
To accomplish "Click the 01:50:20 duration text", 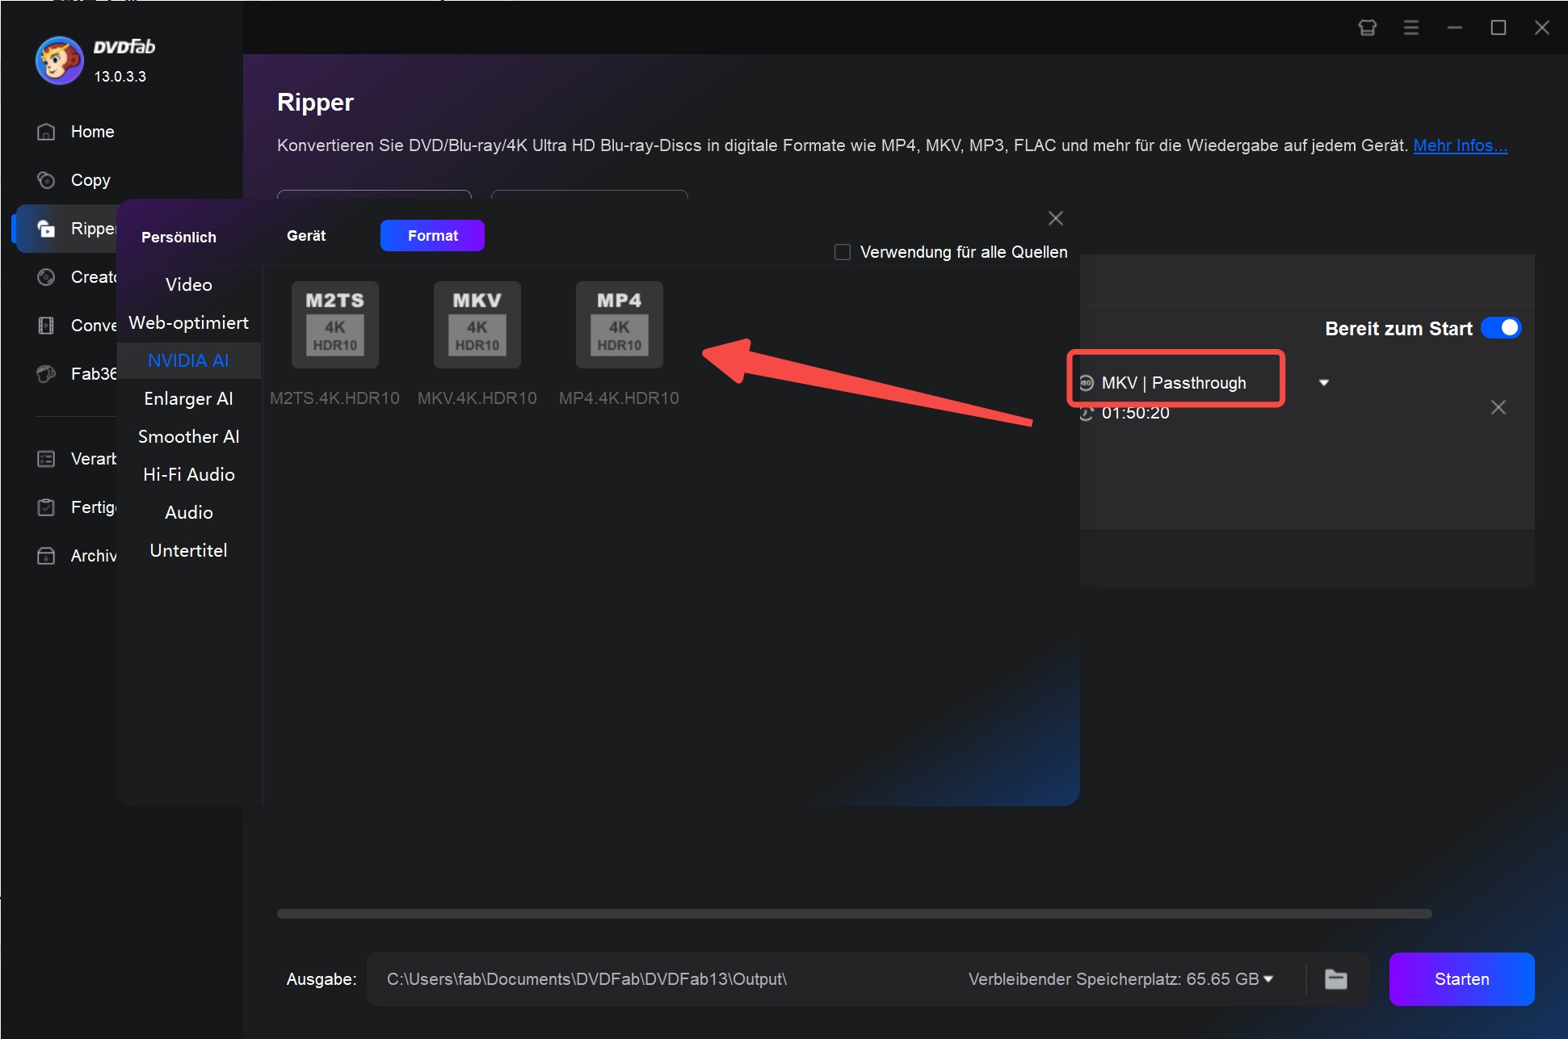I will pos(1135,413).
